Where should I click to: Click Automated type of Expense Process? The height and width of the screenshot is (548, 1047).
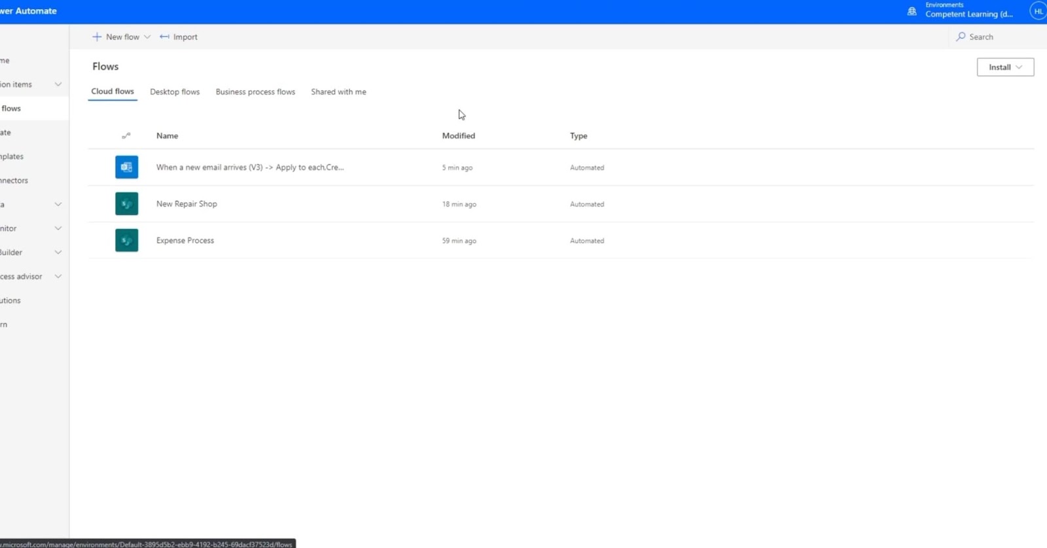tap(587, 241)
